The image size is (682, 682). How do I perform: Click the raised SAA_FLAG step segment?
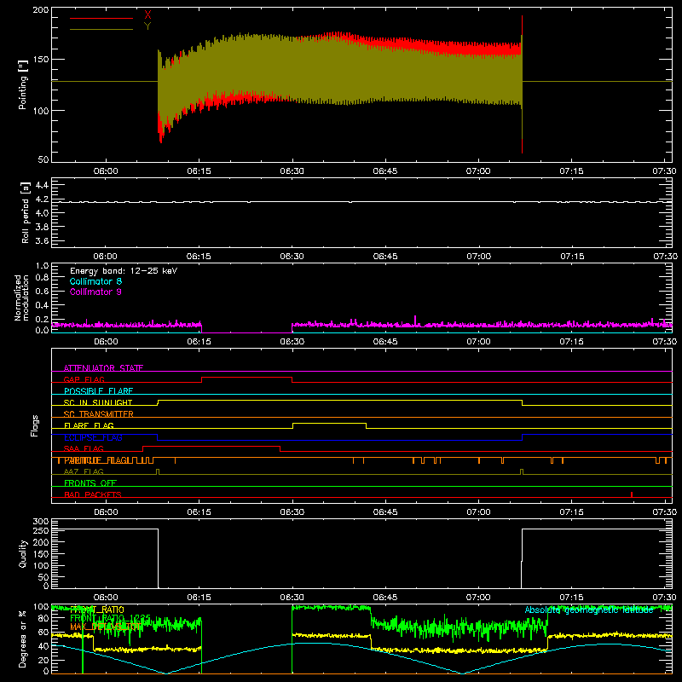pos(211,446)
